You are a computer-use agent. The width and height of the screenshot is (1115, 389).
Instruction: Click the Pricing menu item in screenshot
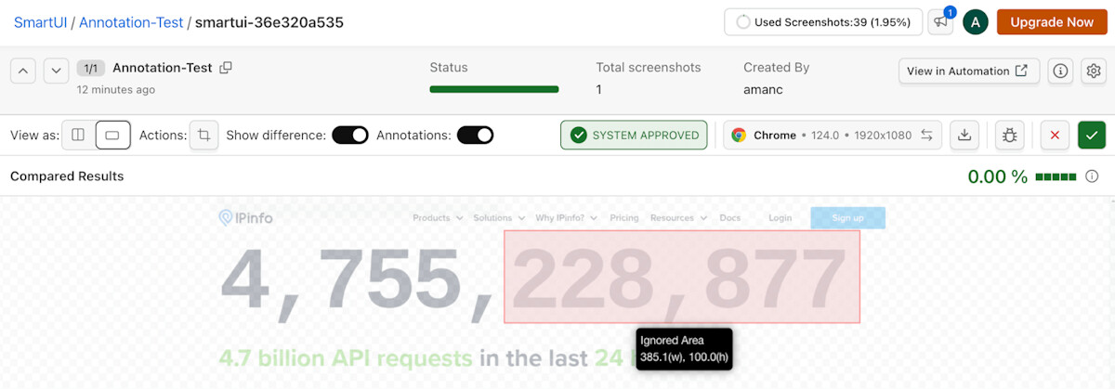click(624, 218)
